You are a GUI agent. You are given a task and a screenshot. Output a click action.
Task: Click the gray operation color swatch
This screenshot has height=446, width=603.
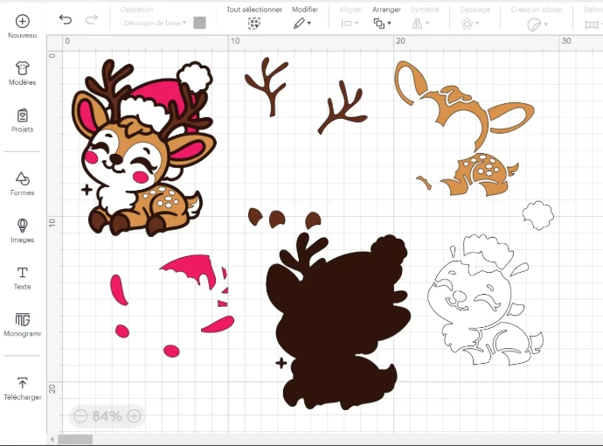[x=199, y=23]
